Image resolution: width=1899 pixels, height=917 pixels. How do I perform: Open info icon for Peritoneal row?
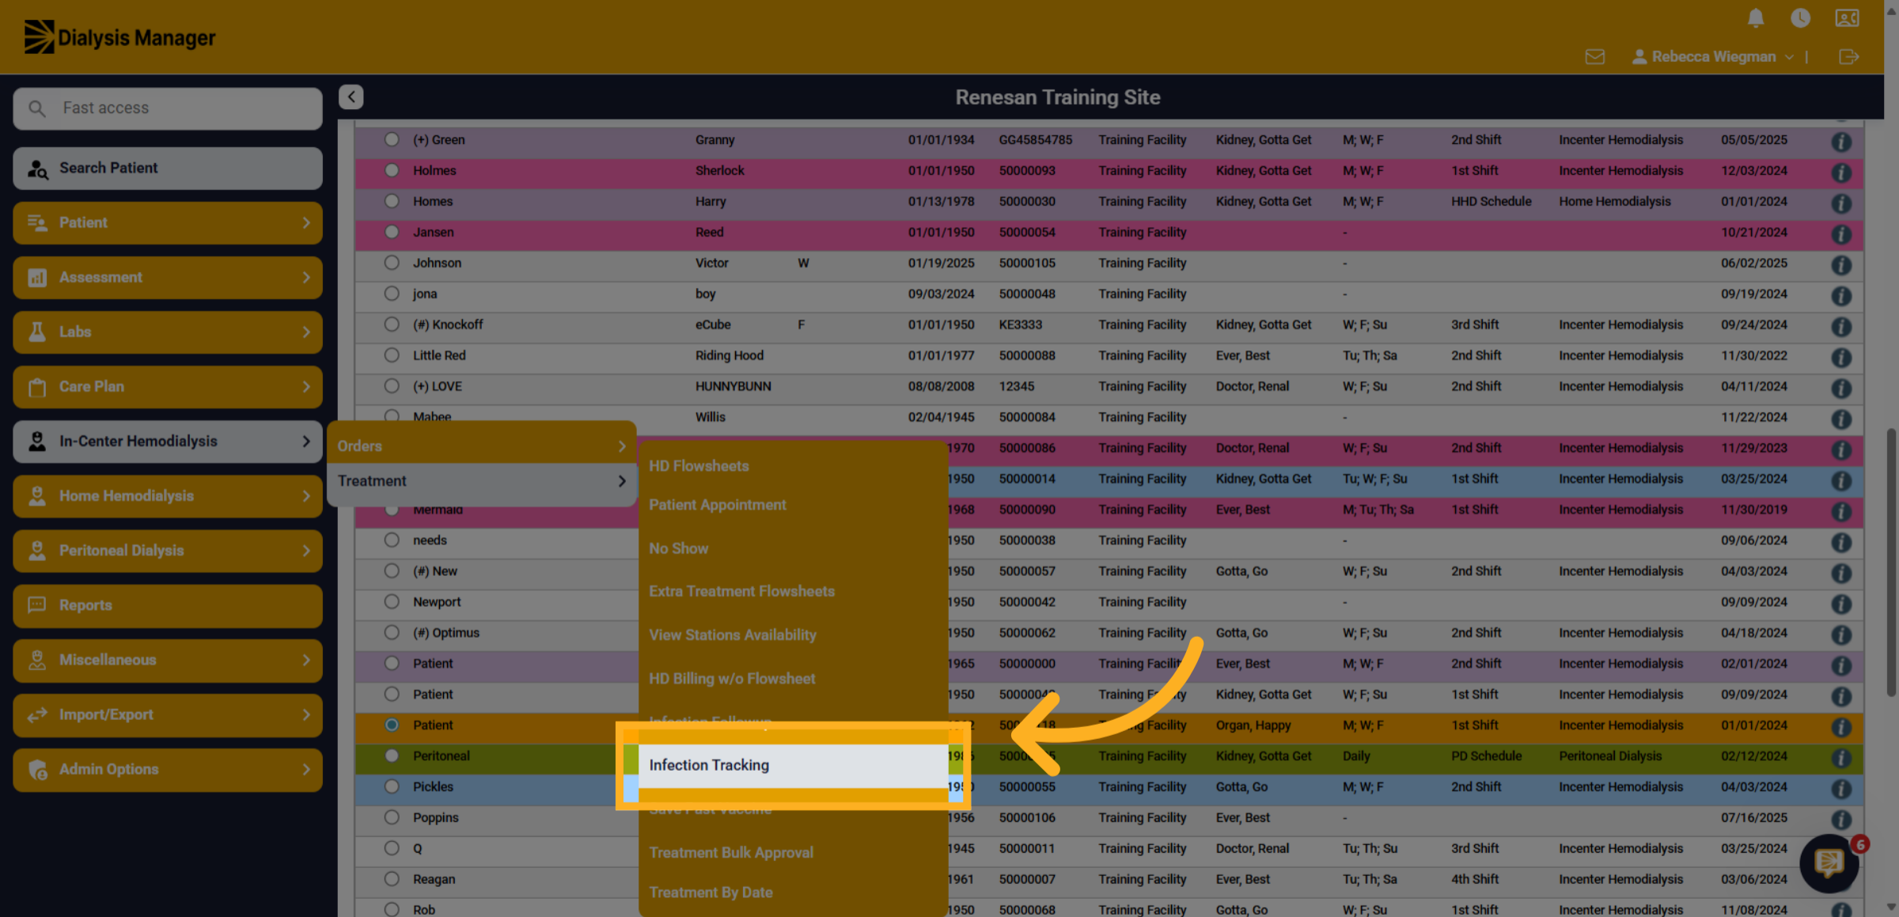coord(1841,758)
